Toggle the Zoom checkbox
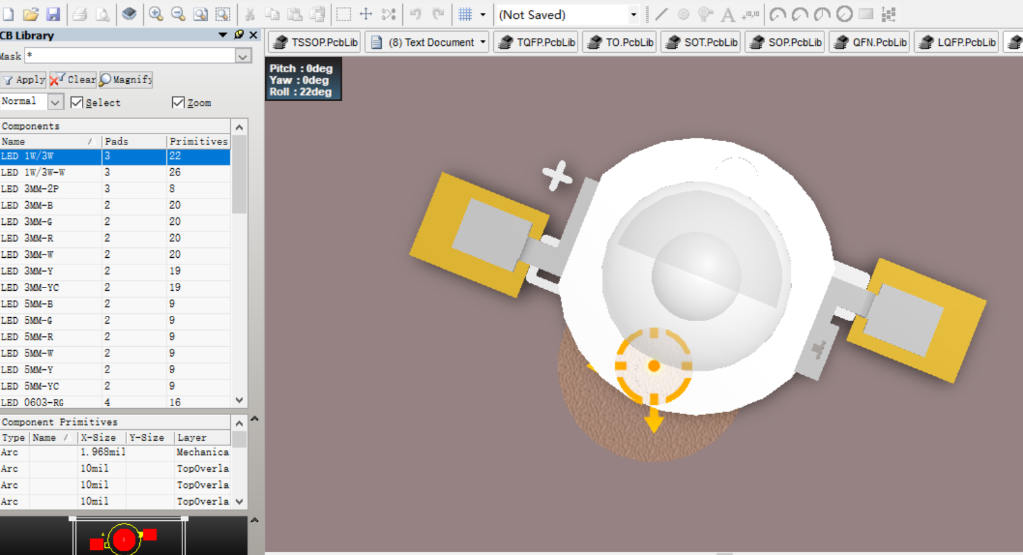Screen dimensions: 1023x555 [179, 102]
